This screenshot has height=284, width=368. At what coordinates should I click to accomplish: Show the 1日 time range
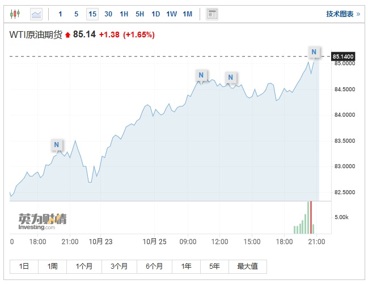[24, 266]
